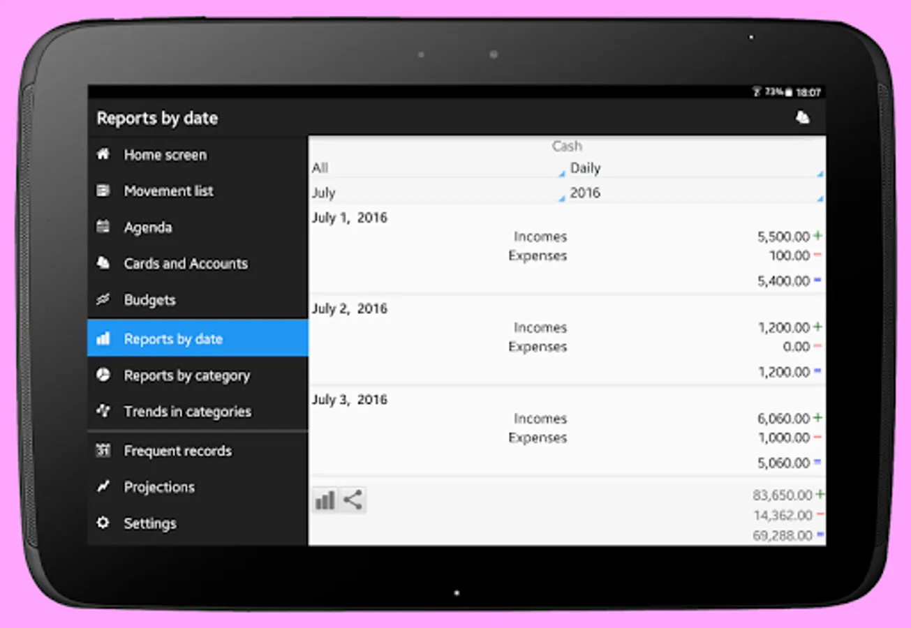Tap the Cash account label
The height and width of the screenshot is (628, 911).
tap(567, 146)
